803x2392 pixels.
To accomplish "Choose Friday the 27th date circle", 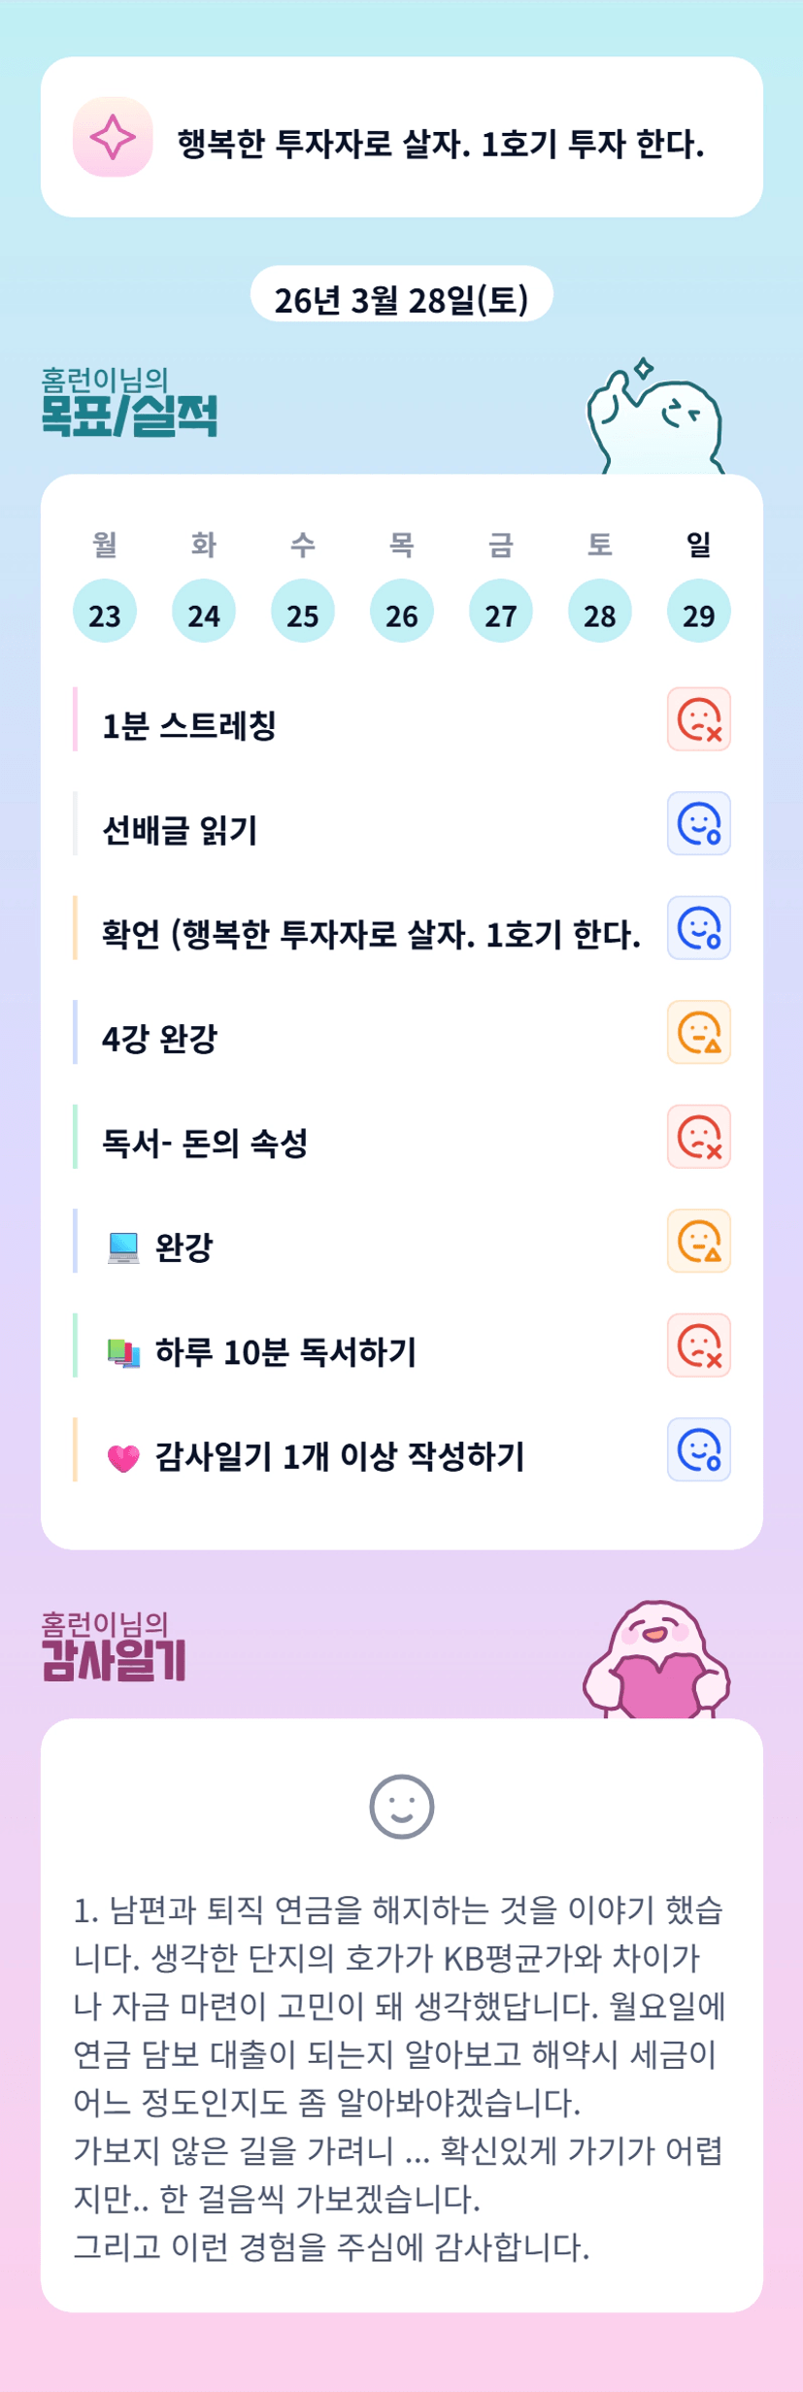I will 501,612.
